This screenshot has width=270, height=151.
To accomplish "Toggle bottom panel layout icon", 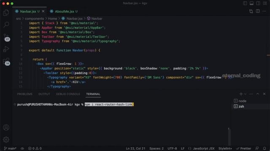I will [251, 3].
